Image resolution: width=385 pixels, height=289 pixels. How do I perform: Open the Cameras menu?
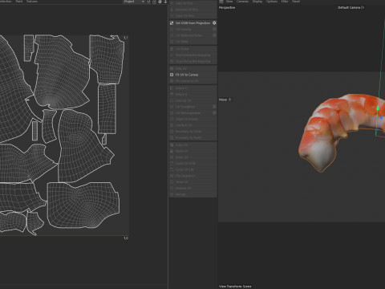point(242,2)
